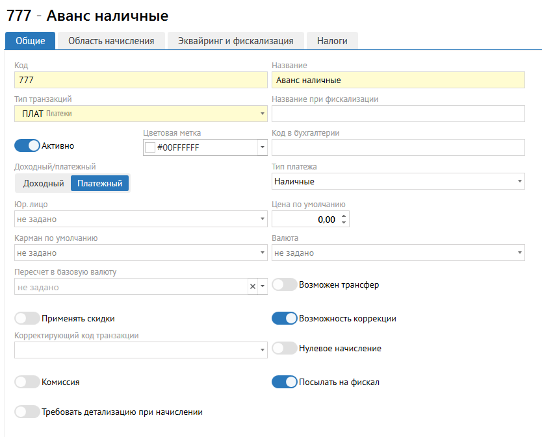Enable the Комиссия toggle
Screen dimensions: 542x437
(27, 382)
